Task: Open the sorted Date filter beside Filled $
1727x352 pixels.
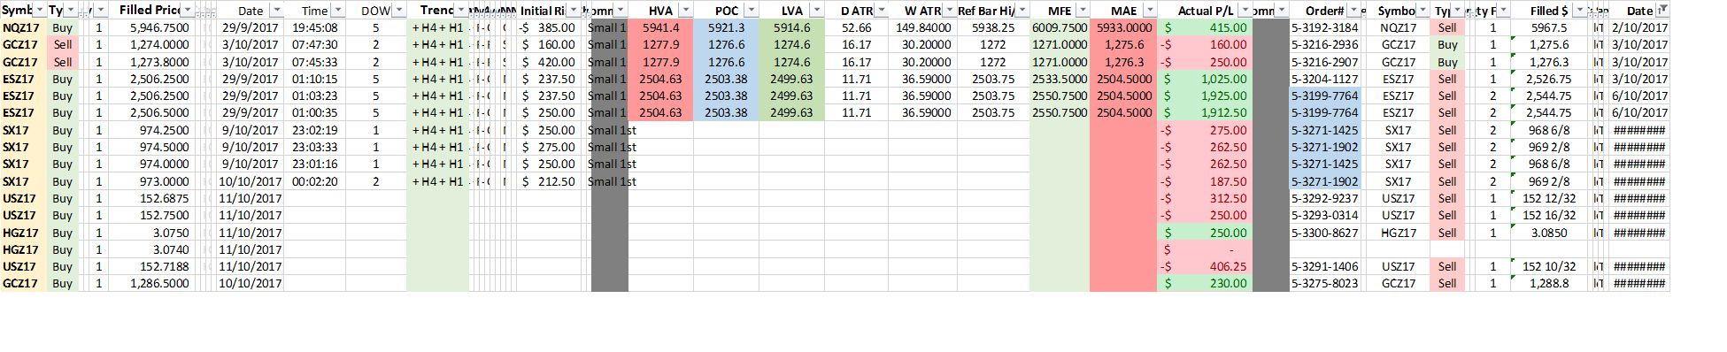Action: pyautogui.click(x=1662, y=10)
